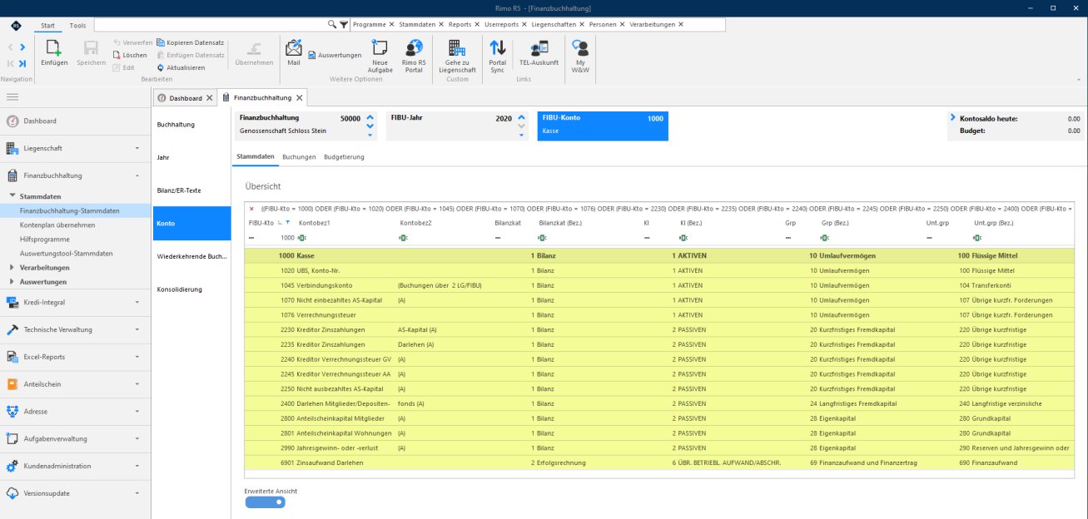Open the TEL-Auskunft icon

(x=539, y=47)
